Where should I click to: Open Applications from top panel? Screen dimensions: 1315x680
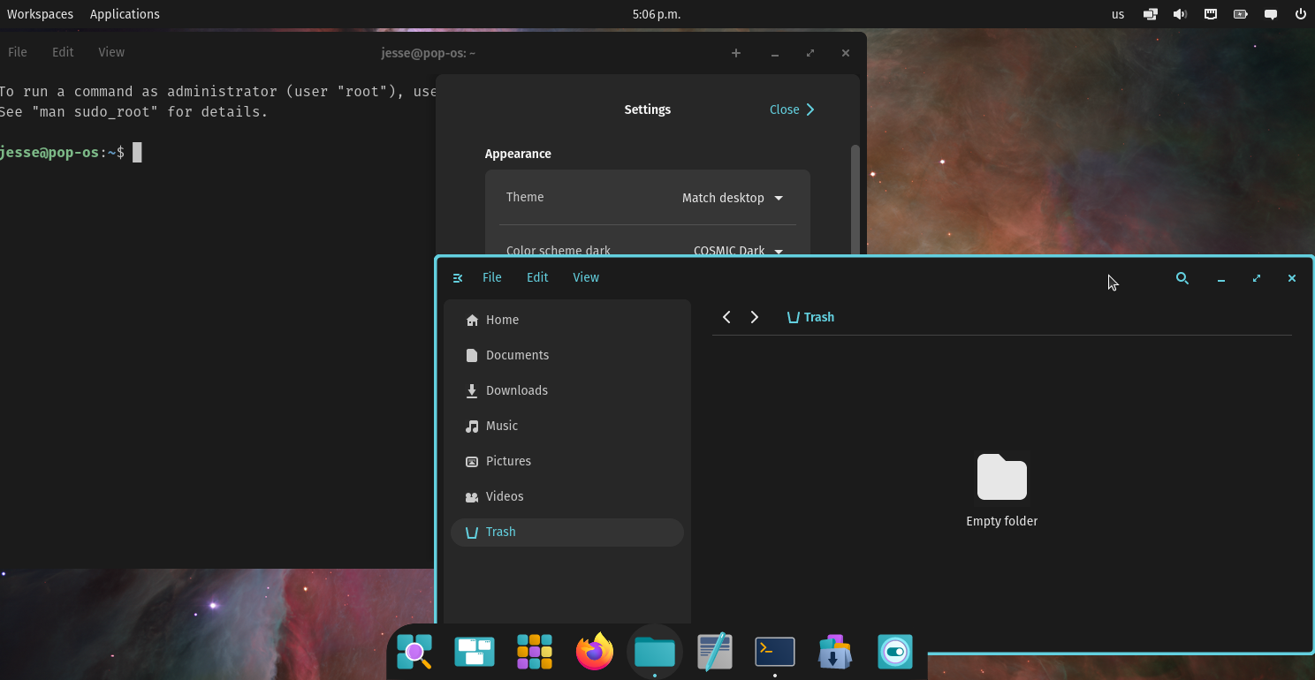pos(125,14)
